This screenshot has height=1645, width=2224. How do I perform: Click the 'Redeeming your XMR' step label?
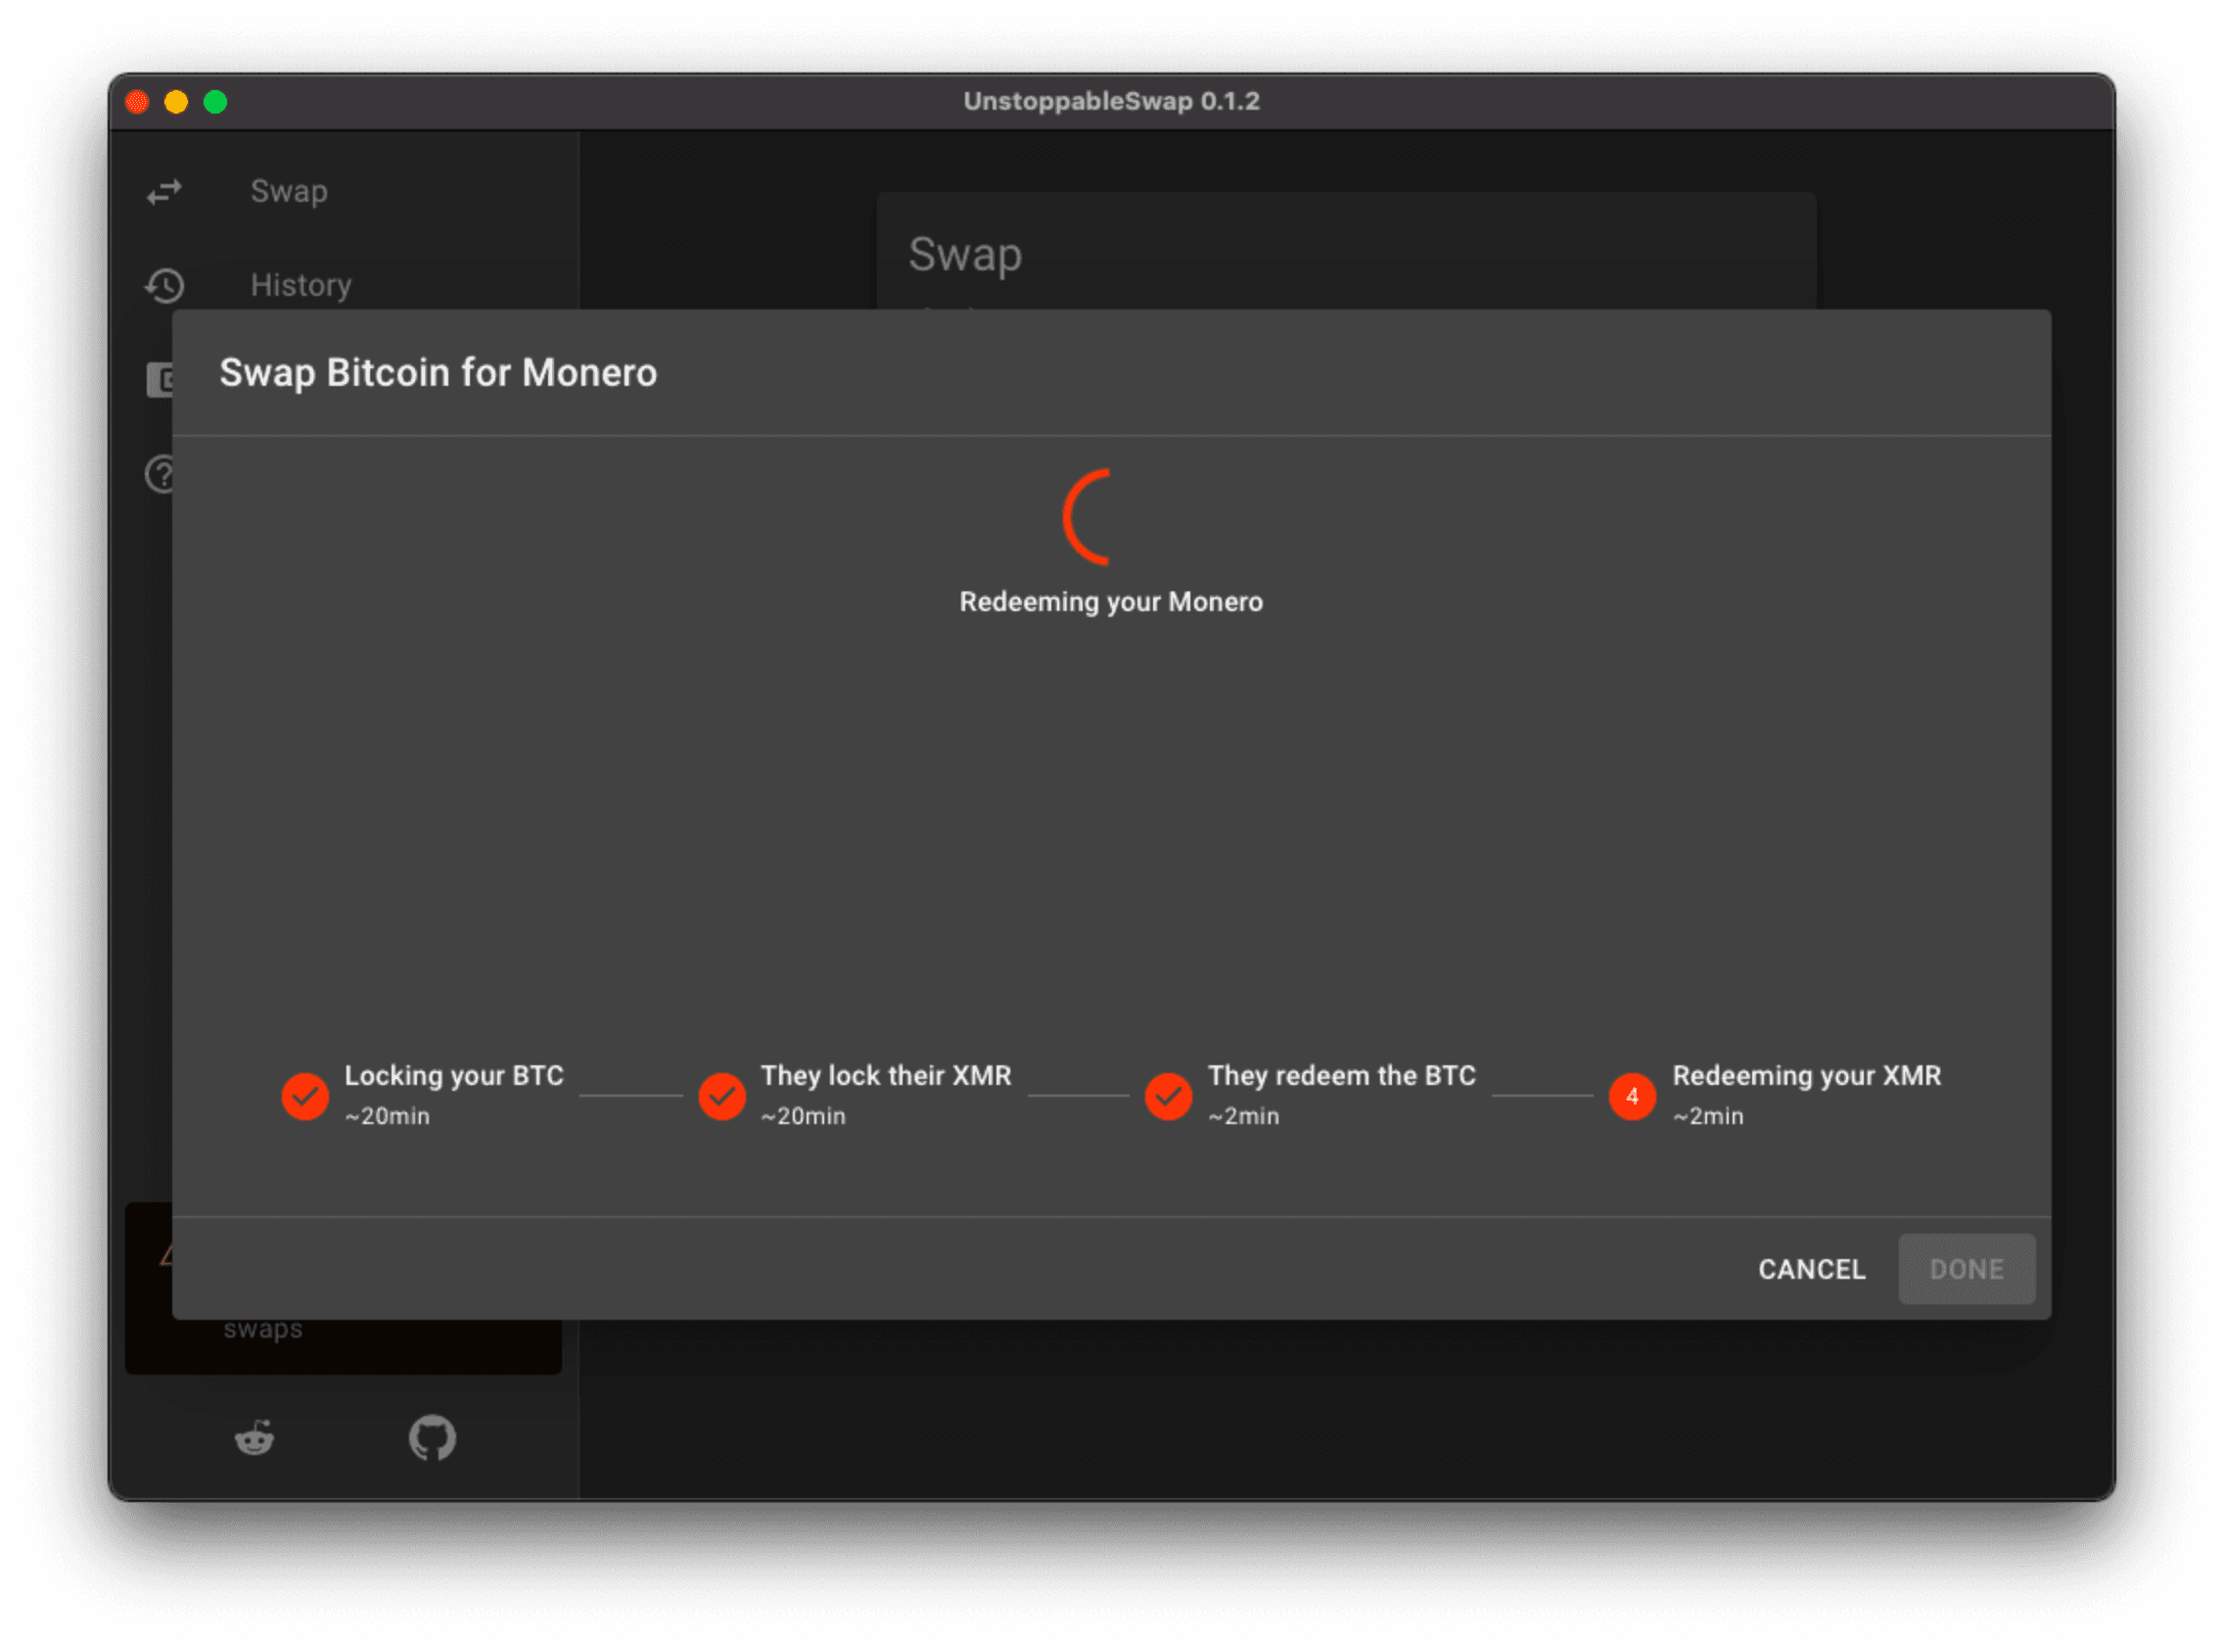click(x=1807, y=1076)
